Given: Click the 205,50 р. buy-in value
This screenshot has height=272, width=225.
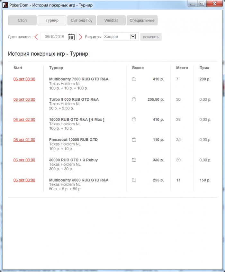Looking at the screenshot, I should 156,99.
